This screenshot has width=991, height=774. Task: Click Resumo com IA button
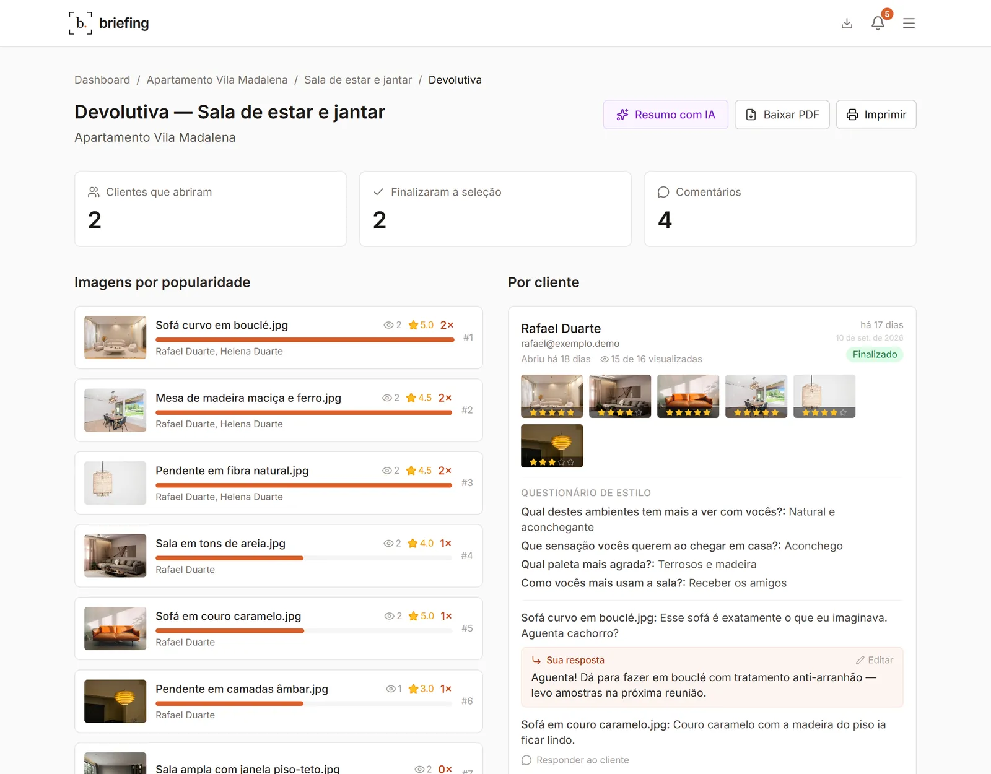pos(666,115)
